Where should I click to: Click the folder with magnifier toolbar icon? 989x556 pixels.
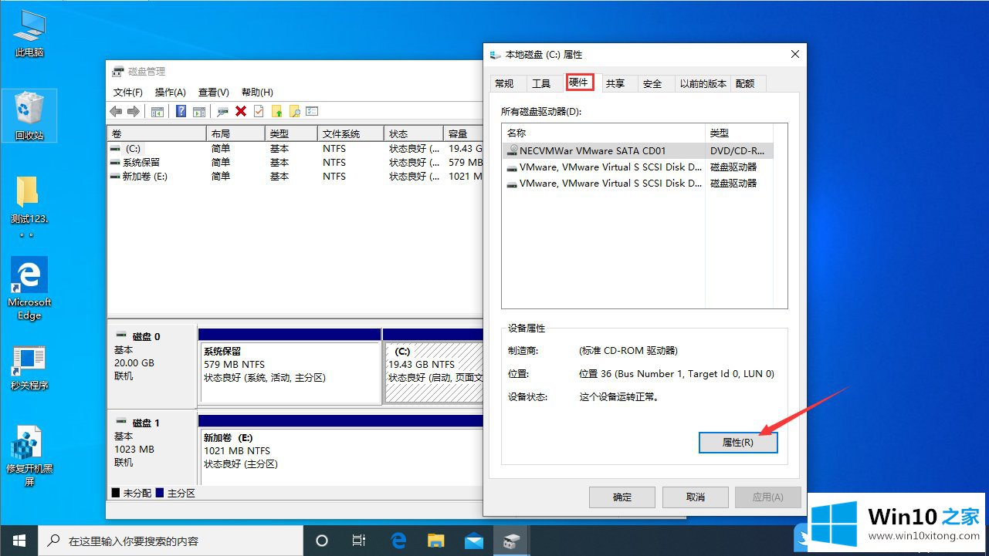pos(294,111)
